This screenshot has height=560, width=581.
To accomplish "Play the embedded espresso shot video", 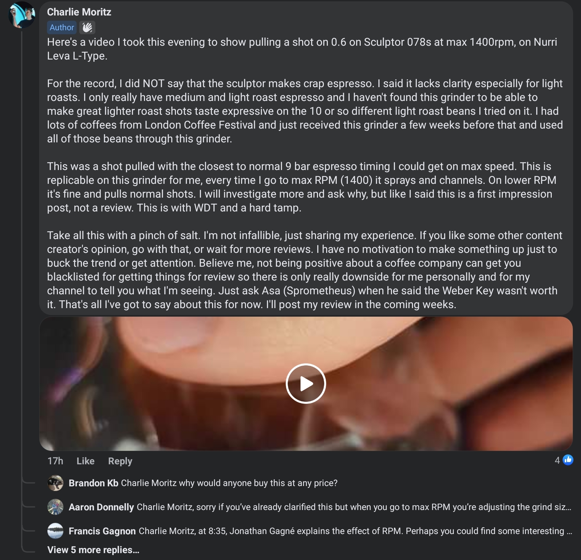I will tap(306, 383).
